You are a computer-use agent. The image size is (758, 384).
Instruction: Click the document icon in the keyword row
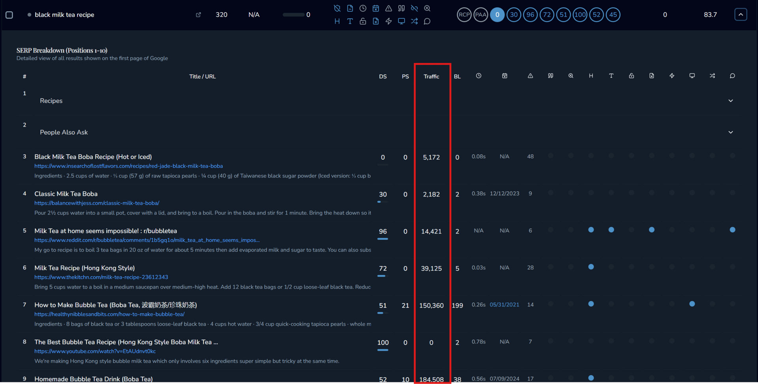coord(350,8)
